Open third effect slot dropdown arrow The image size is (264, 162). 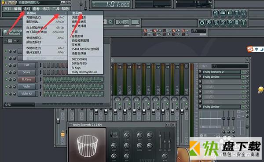point(200,82)
